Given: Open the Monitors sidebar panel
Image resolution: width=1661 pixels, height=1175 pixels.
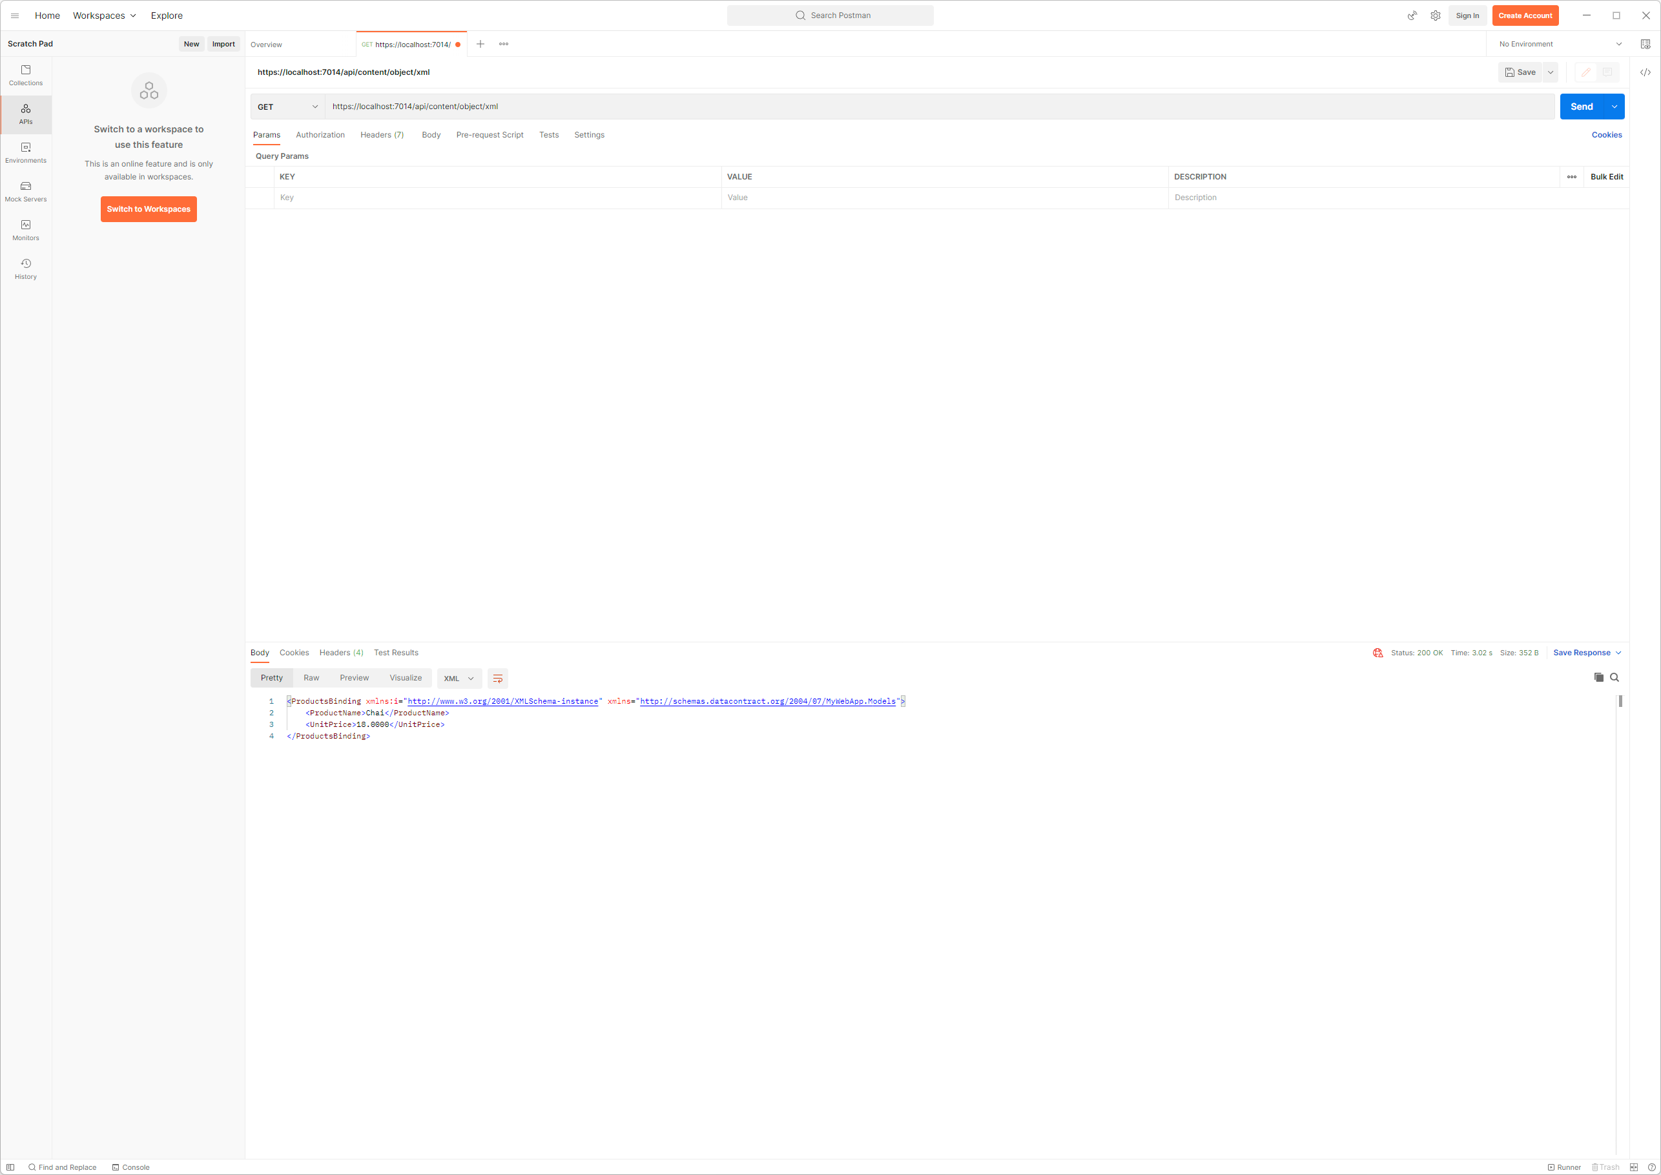Looking at the screenshot, I should (25, 230).
